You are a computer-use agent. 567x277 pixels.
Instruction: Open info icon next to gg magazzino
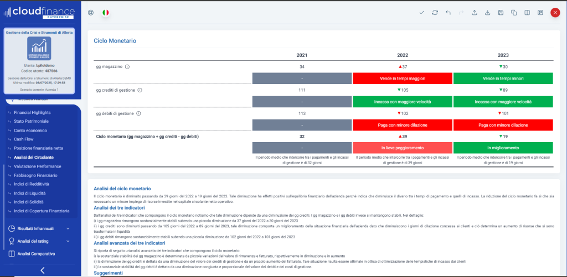(x=127, y=67)
